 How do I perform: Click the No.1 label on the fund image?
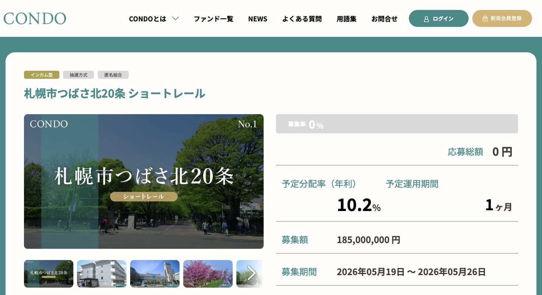pyautogui.click(x=247, y=124)
